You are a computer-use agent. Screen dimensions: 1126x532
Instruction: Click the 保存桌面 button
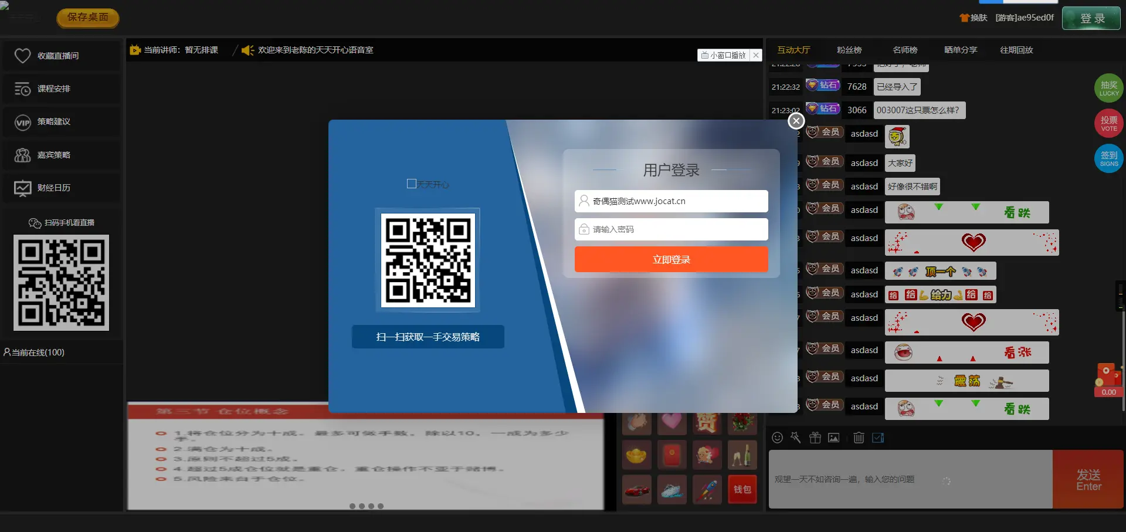(88, 18)
